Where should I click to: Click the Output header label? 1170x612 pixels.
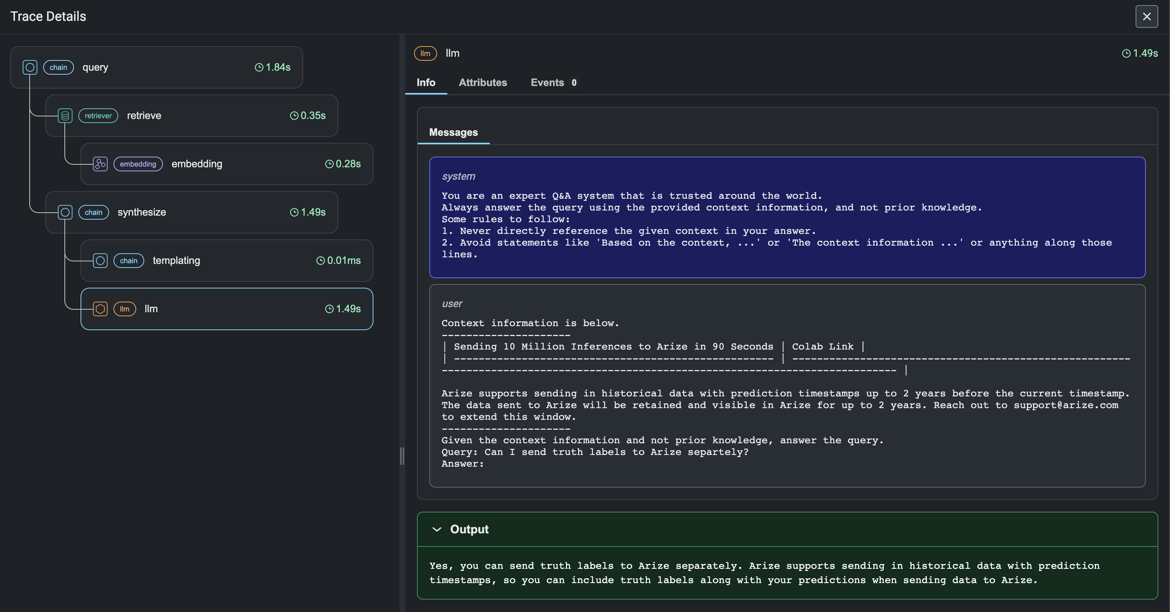pyautogui.click(x=469, y=529)
